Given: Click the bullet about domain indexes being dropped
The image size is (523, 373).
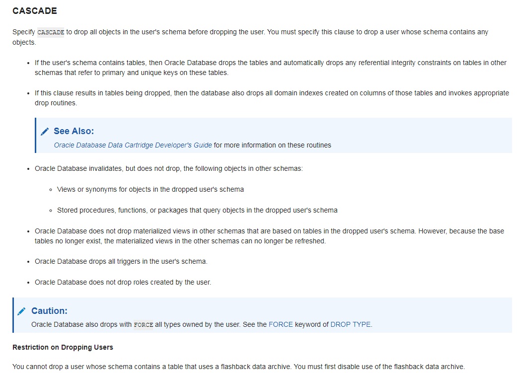Looking at the screenshot, I should 272,98.
